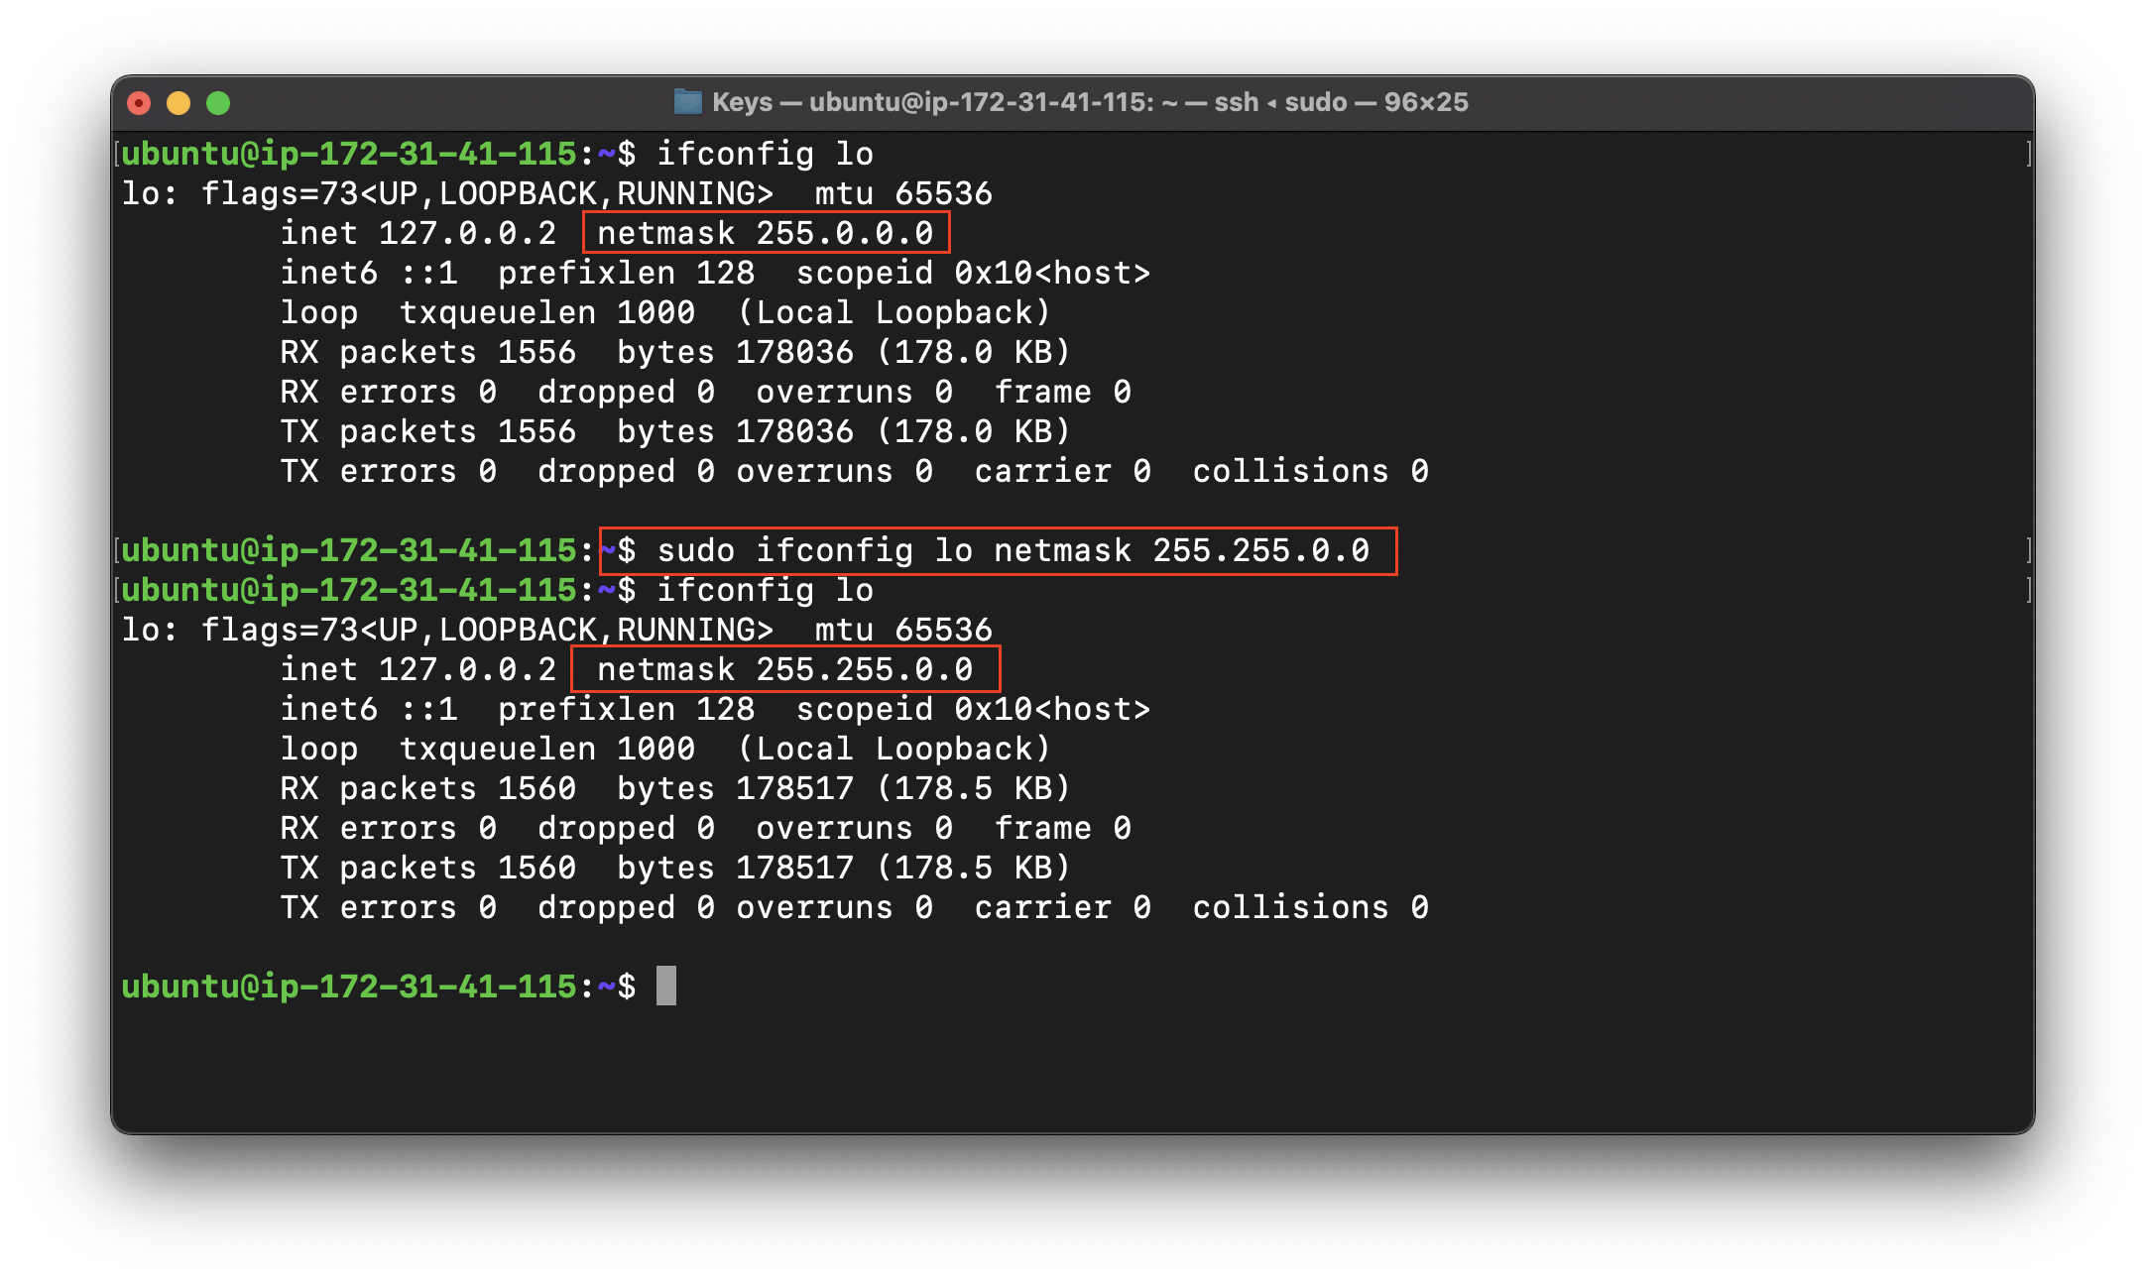Click 'RX packets 1560' line
The height and width of the screenshot is (1281, 2146).
click(x=427, y=788)
